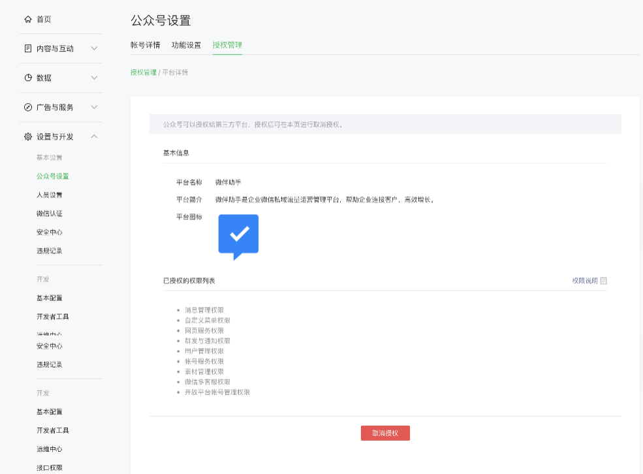Image resolution: width=643 pixels, height=474 pixels.
Task: Click the 开放平台帐号管理权限 list item
Action: (217, 392)
